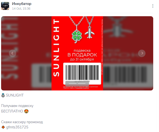This screenshot has width=159, height=132.
Task: Click the SUNLIGHT caption under the image
Action: click(x=15, y=95)
